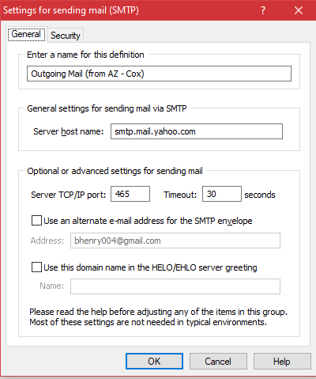Enable alternate e-mail address for SMTP envelope checkbox

point(36,221)
